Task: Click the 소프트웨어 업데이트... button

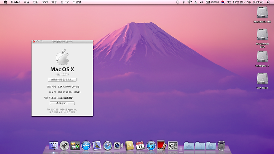Action: [x=62, y=80]
